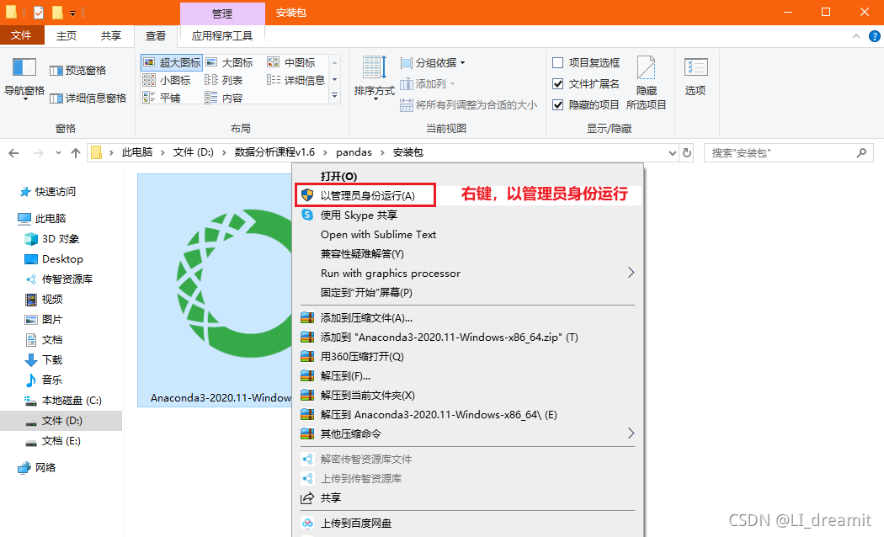Select 本地磁盘 (C:) drive
884x537 pixels.
point(63,401)
